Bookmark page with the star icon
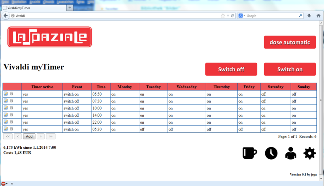Screen dimensions: 324x186 pos(223,16)
